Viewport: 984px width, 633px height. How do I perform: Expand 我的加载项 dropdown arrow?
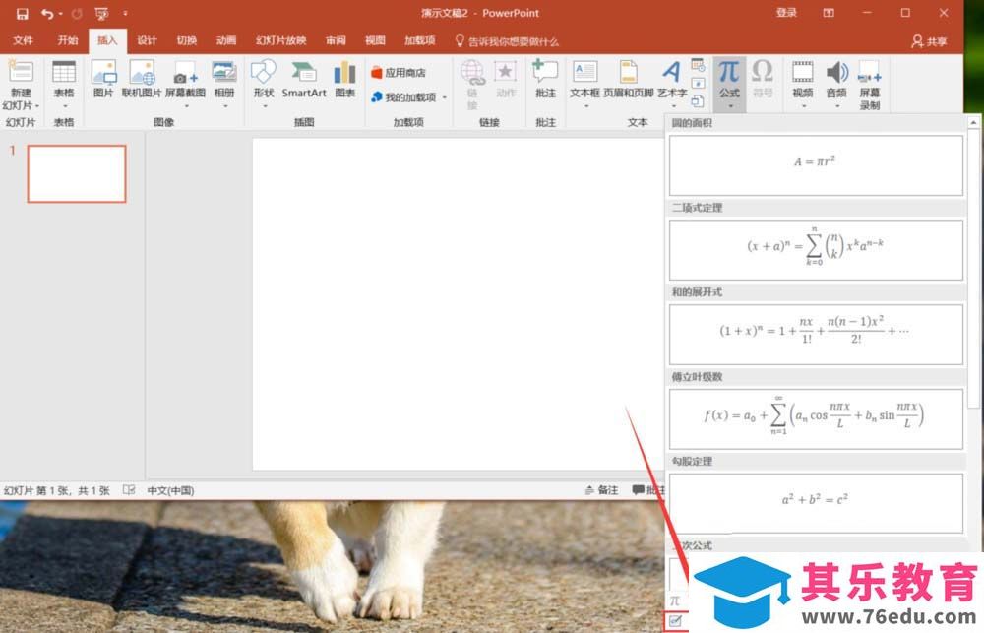tap(445, 97)
